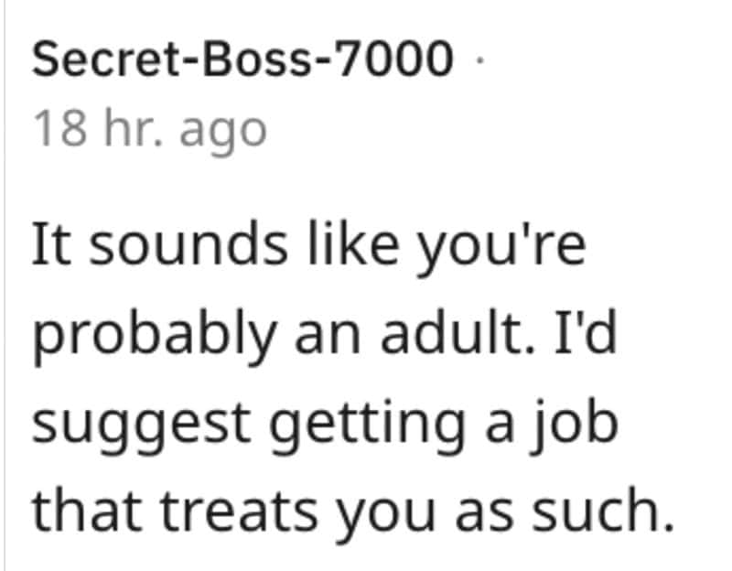Click the word 'probably' in the comment

pyautogui.click(x=154, y=335)
